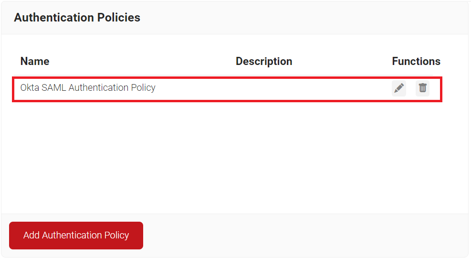Open policy editor via the pencil button
471x258 pixels.
(398, 88)
